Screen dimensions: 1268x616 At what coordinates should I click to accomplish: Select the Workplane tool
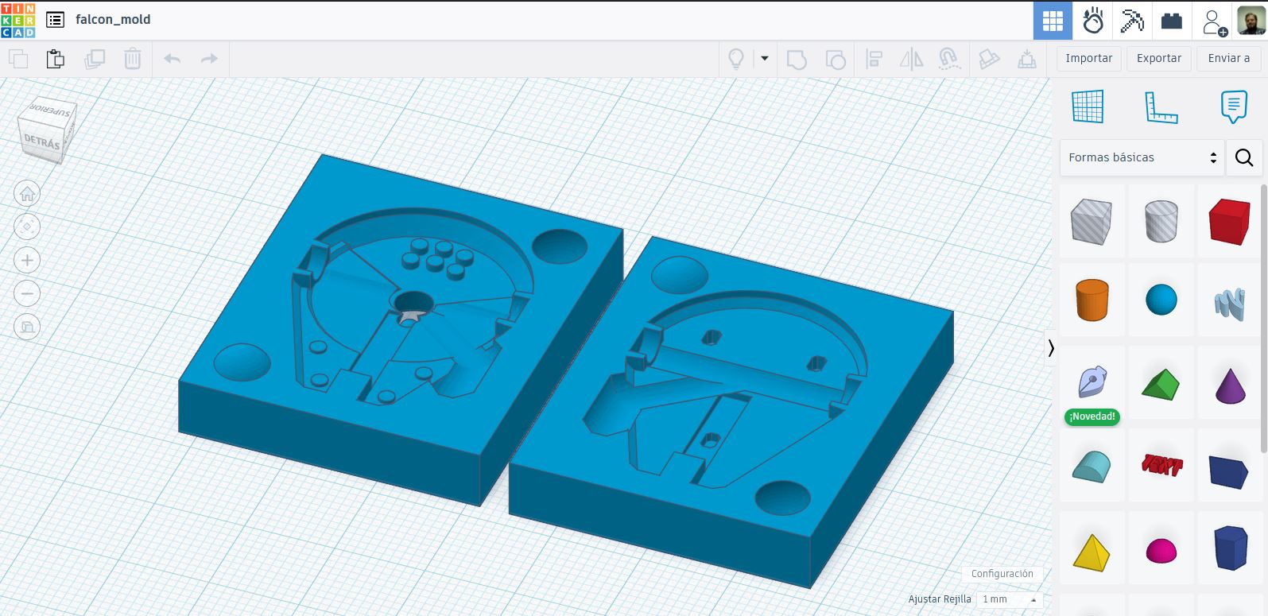pyautogui.click(x=1088, y=107)
